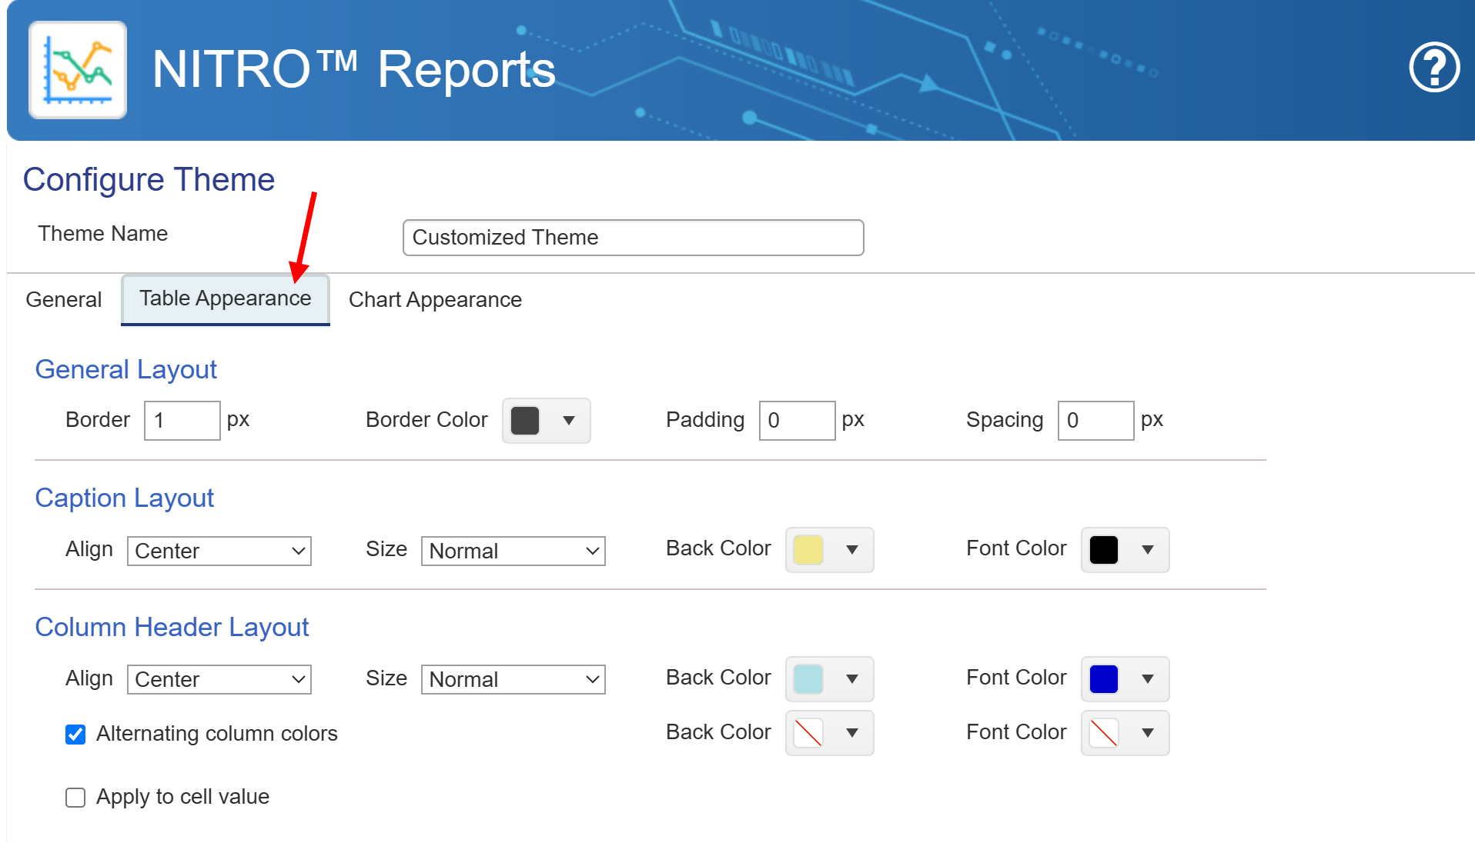
Task: Expand the Column Header Align dropdown
Action: (x=219, y=679)
